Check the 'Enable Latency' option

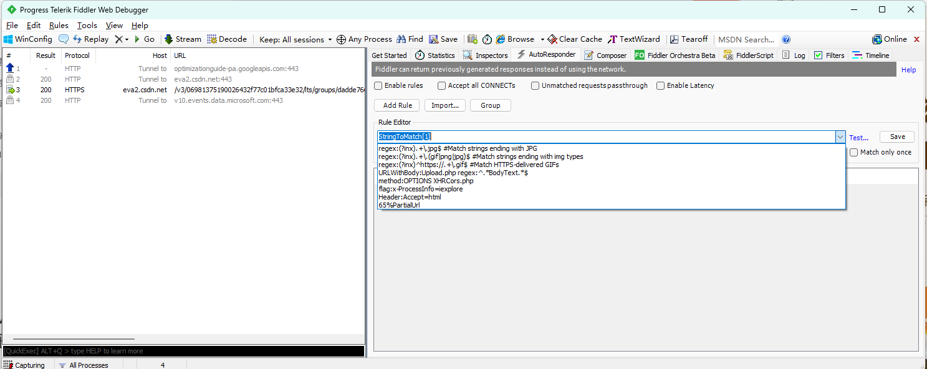[660, 85]
